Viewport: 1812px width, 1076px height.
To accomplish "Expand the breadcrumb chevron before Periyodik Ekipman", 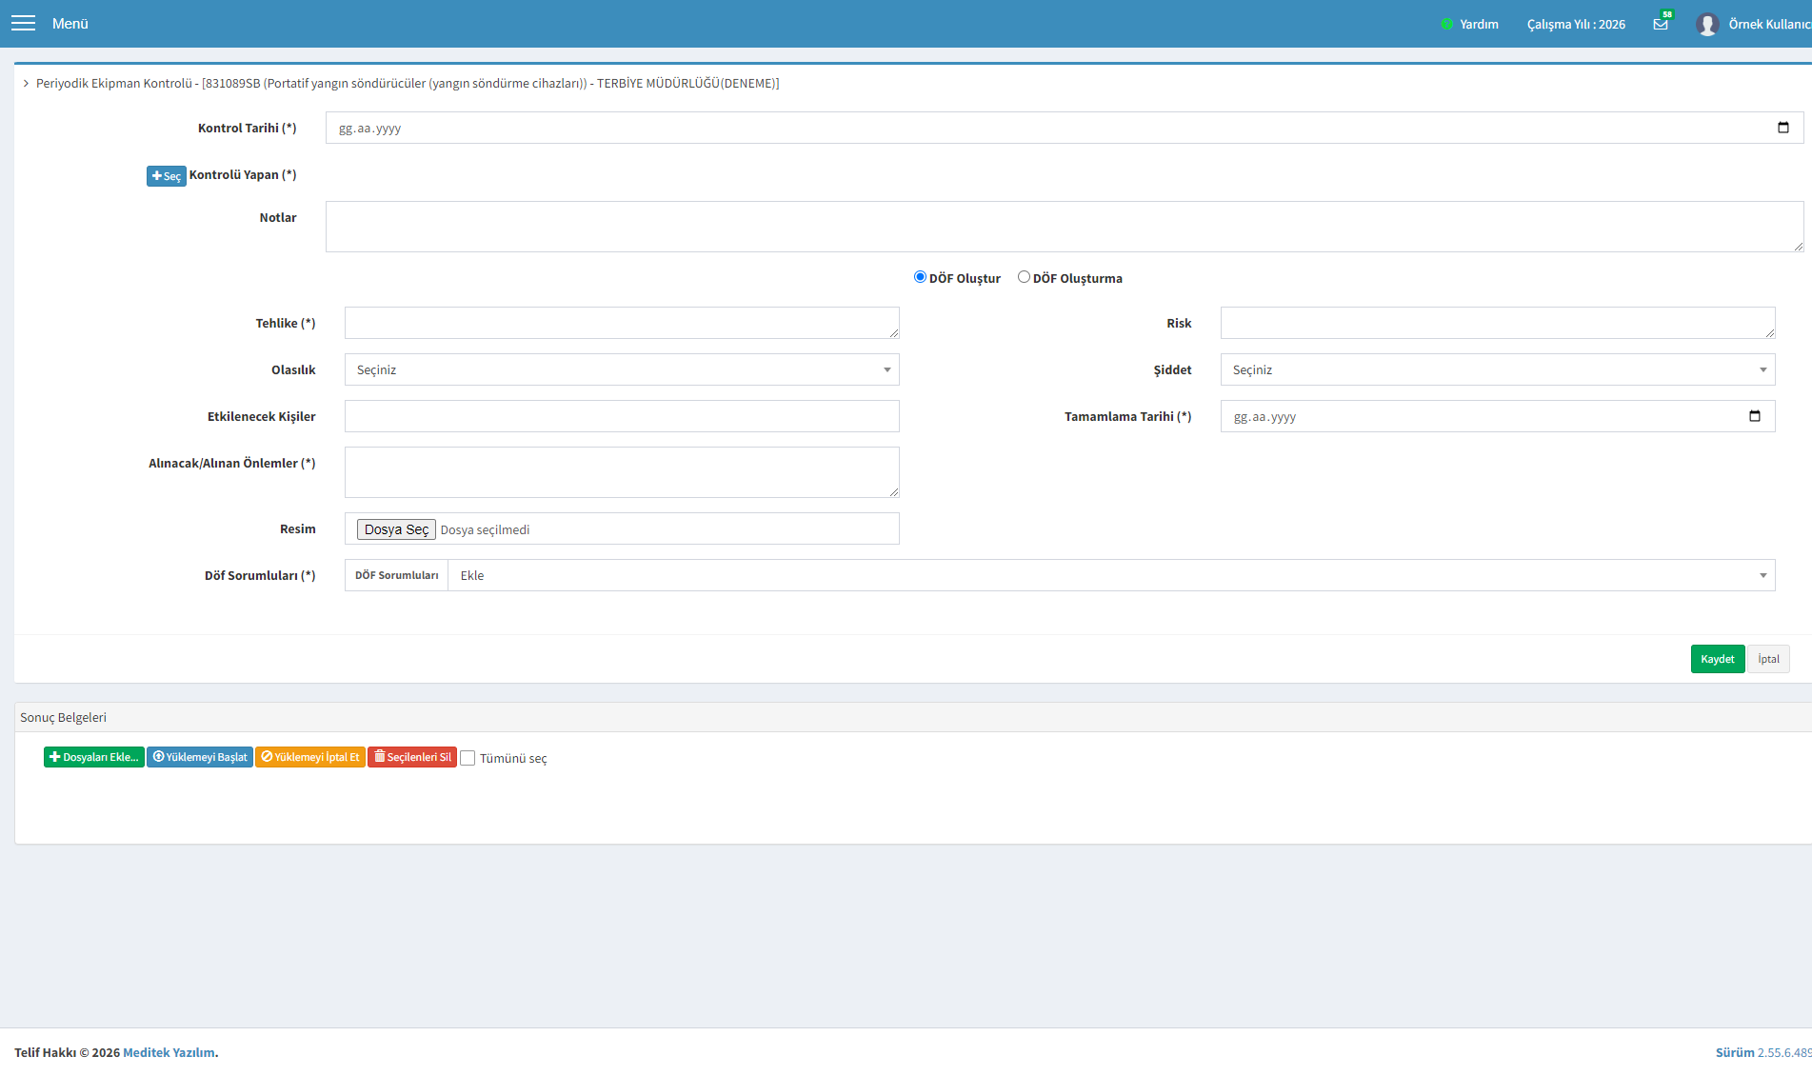I will [x=26, y=84].
